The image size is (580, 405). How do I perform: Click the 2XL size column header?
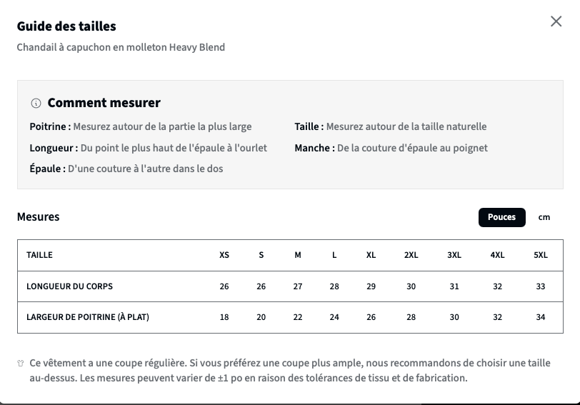[411, 255]
